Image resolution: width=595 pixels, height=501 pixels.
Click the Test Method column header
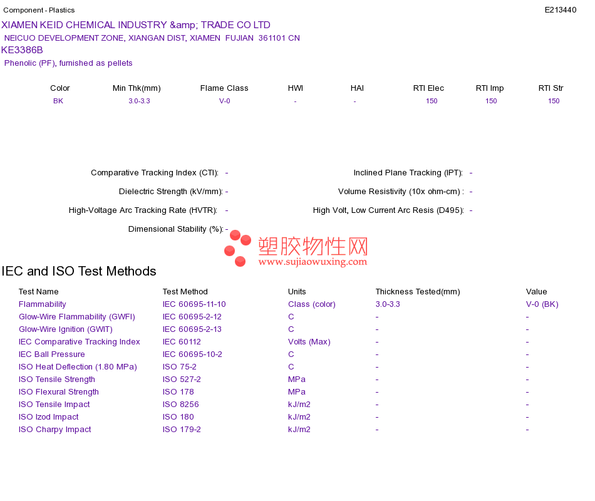(x=185, y=291)
